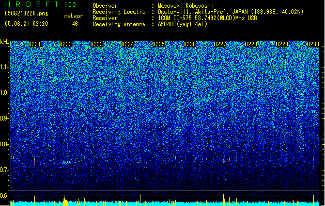Click the 0.6 kHz axis tick label

(5, 196)
